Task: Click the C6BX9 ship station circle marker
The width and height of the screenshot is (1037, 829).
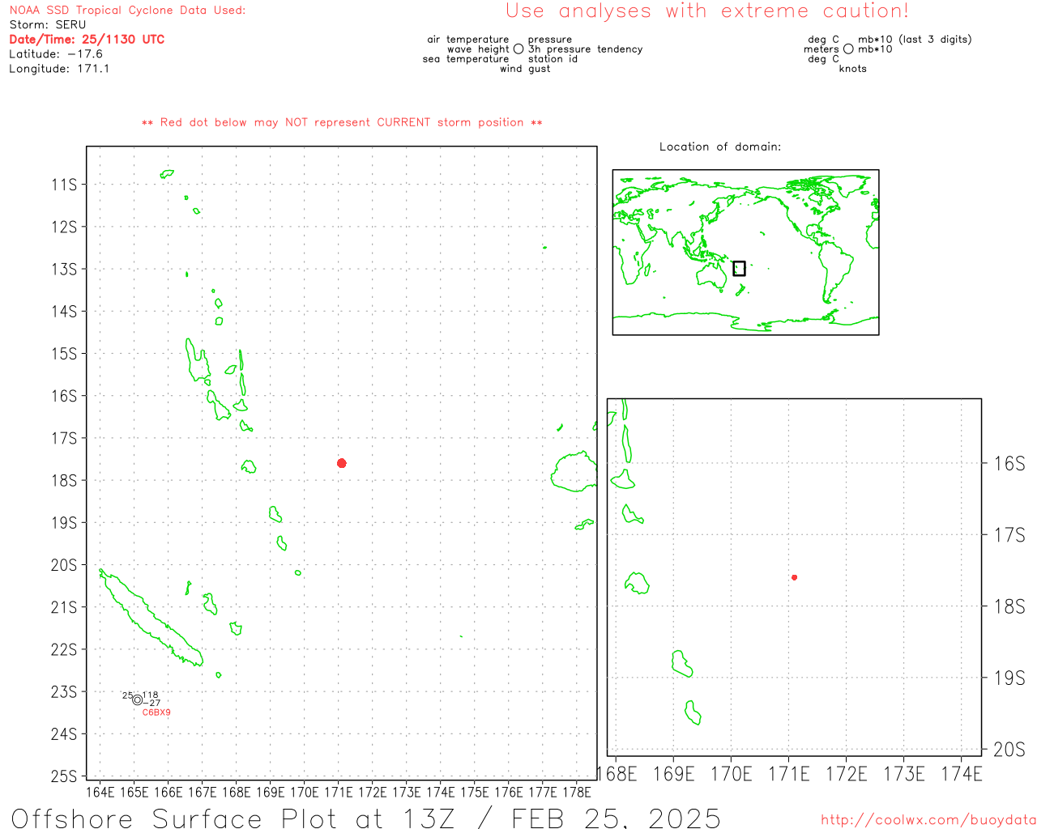Action: (137, 699)
